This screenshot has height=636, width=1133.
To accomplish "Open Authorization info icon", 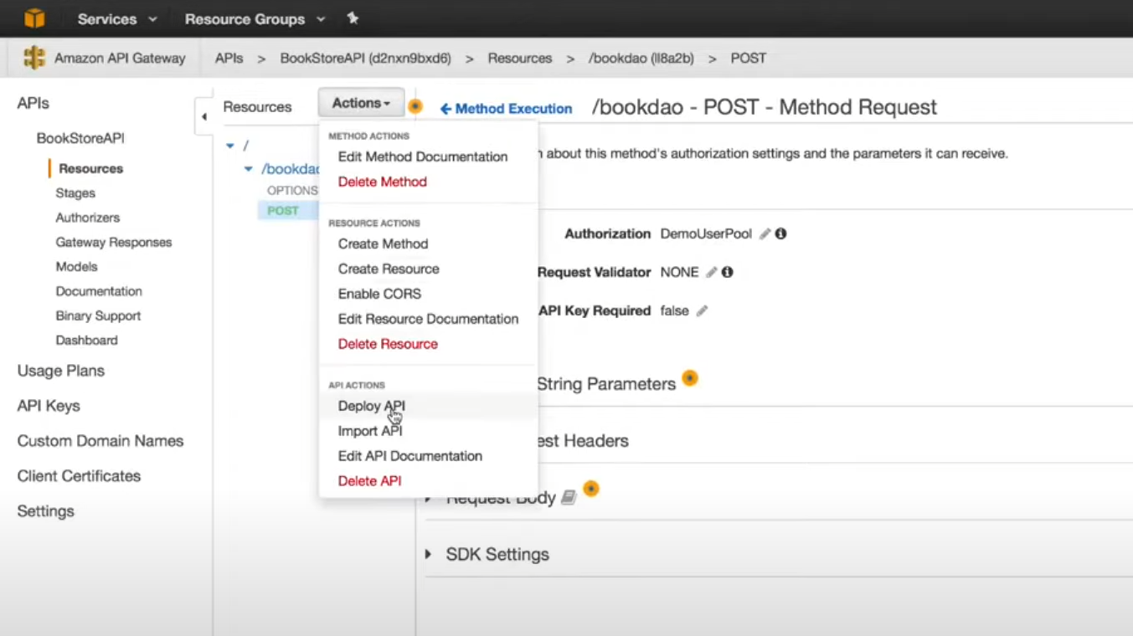I will click(x=780, y=234).
